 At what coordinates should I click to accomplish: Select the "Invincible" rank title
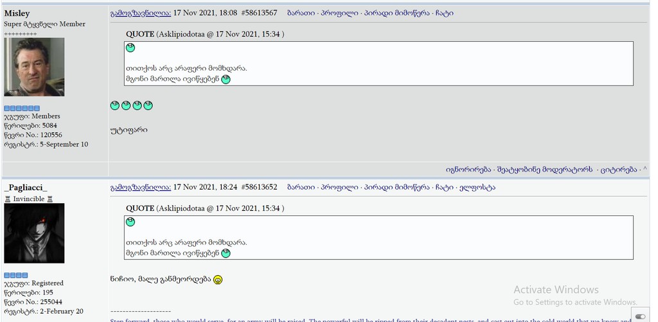click(x=29, y=199)
